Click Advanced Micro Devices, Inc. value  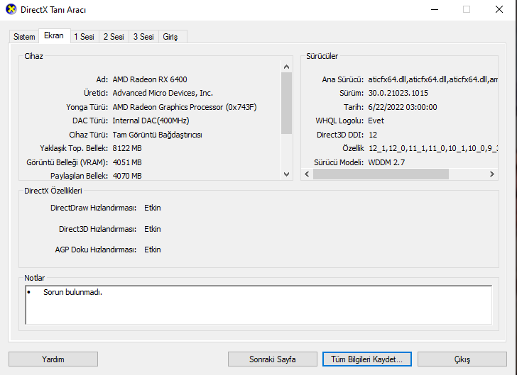click(163, 93)
